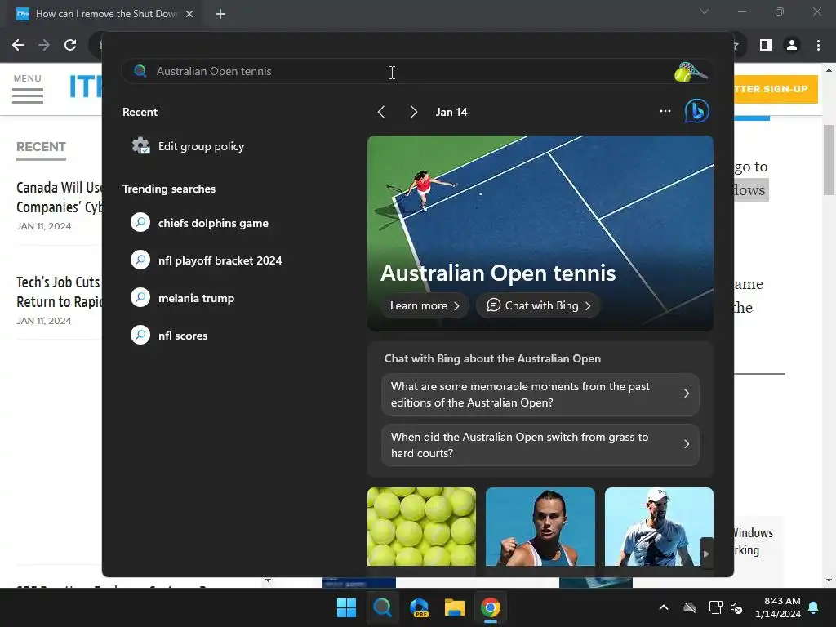Open the ITPro MENU hamburger
This screenshot has width=836, height=627.
click(x=28, y=89)
